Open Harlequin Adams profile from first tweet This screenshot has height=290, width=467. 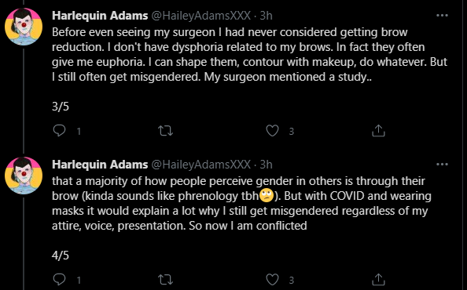click(x=100, y=16)
